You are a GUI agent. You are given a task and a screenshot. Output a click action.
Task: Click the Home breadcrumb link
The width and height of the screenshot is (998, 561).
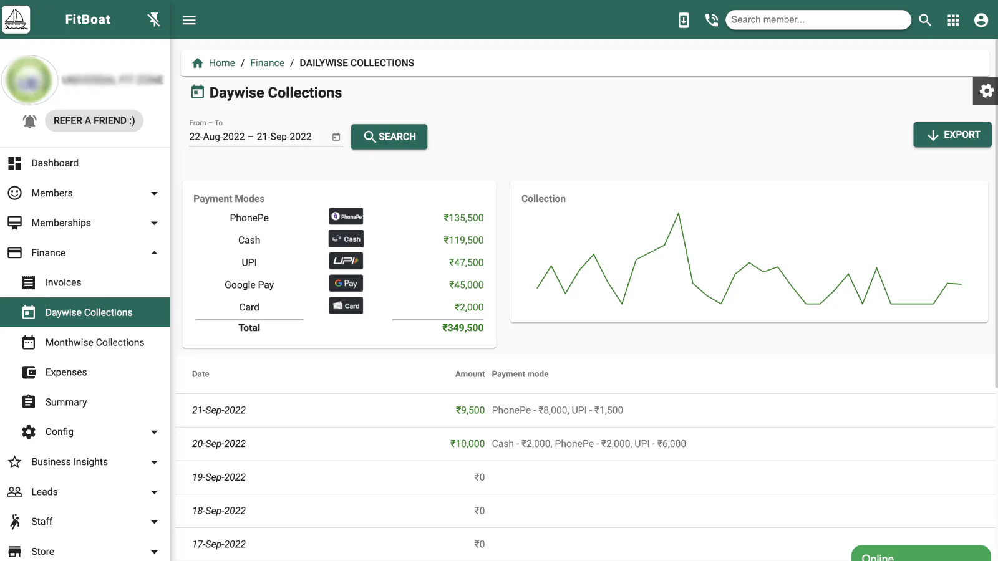click(x=221, y=63)
